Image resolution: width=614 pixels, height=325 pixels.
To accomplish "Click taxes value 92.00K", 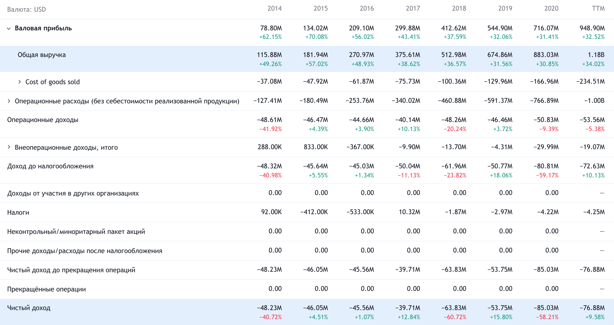I will coord(271,212).
